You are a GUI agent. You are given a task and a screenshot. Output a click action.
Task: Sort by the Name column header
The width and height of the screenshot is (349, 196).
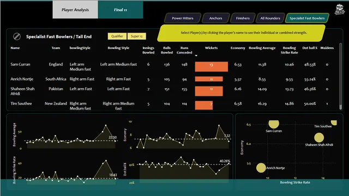click(15, 48)
